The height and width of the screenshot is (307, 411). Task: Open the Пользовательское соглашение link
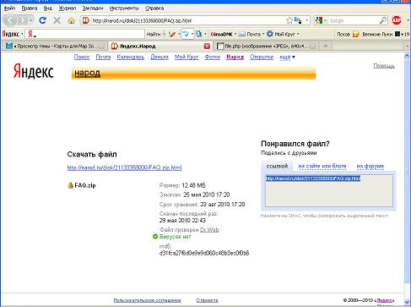(147, 300)
